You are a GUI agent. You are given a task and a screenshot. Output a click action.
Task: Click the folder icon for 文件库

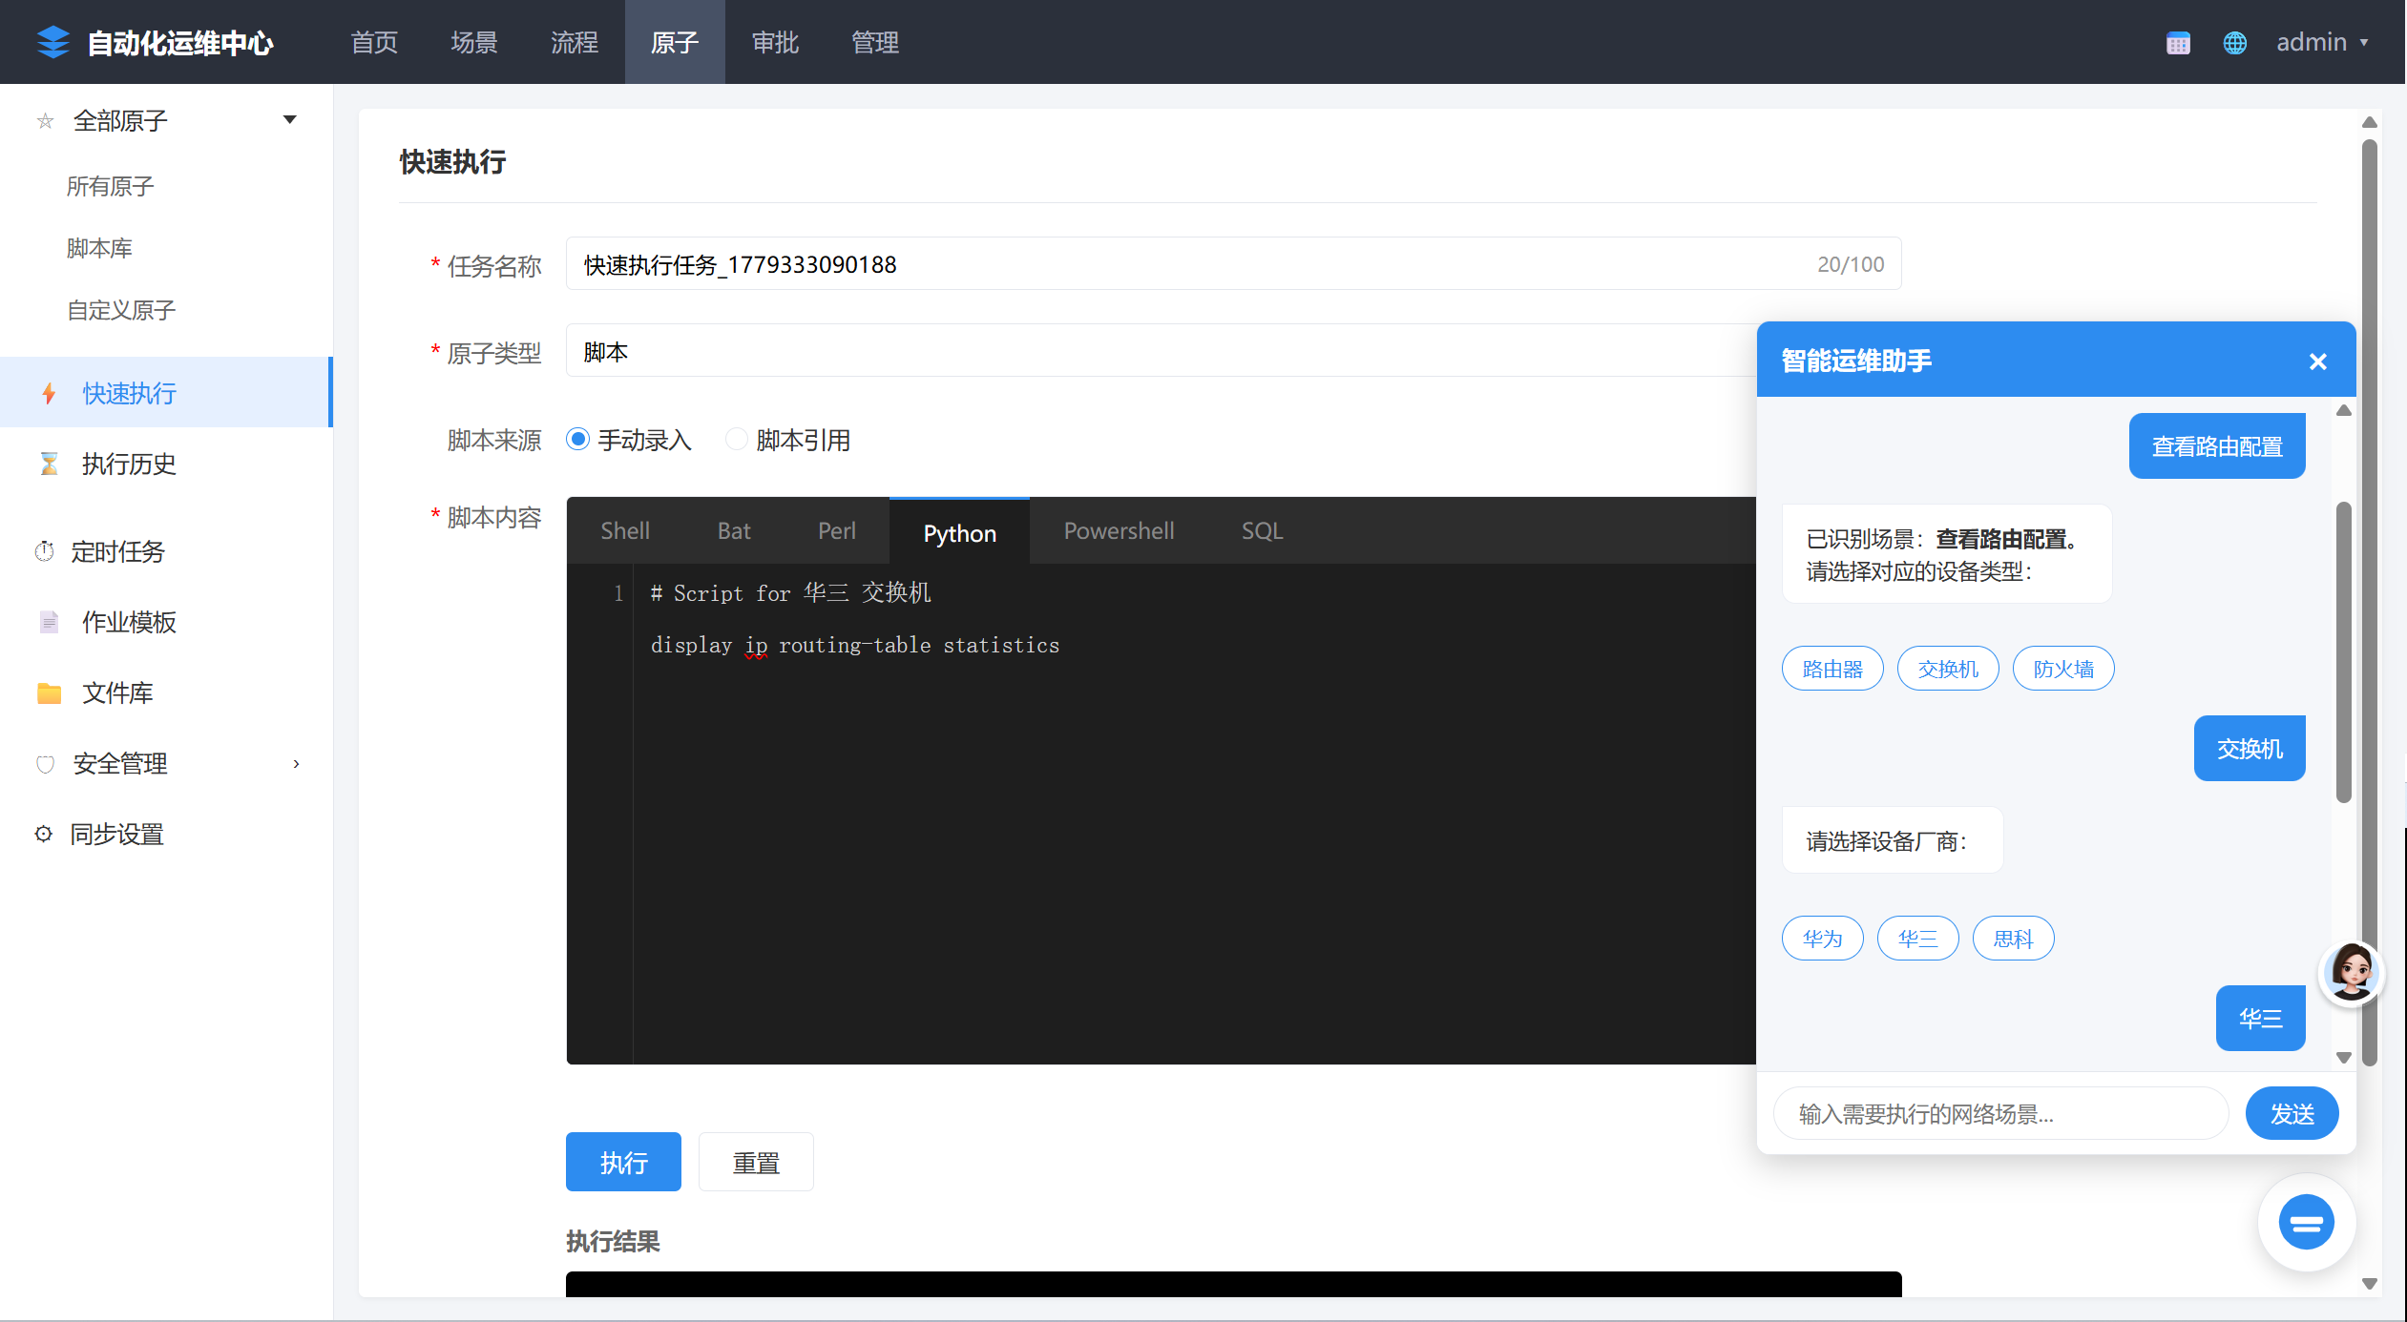pos(49,692)
